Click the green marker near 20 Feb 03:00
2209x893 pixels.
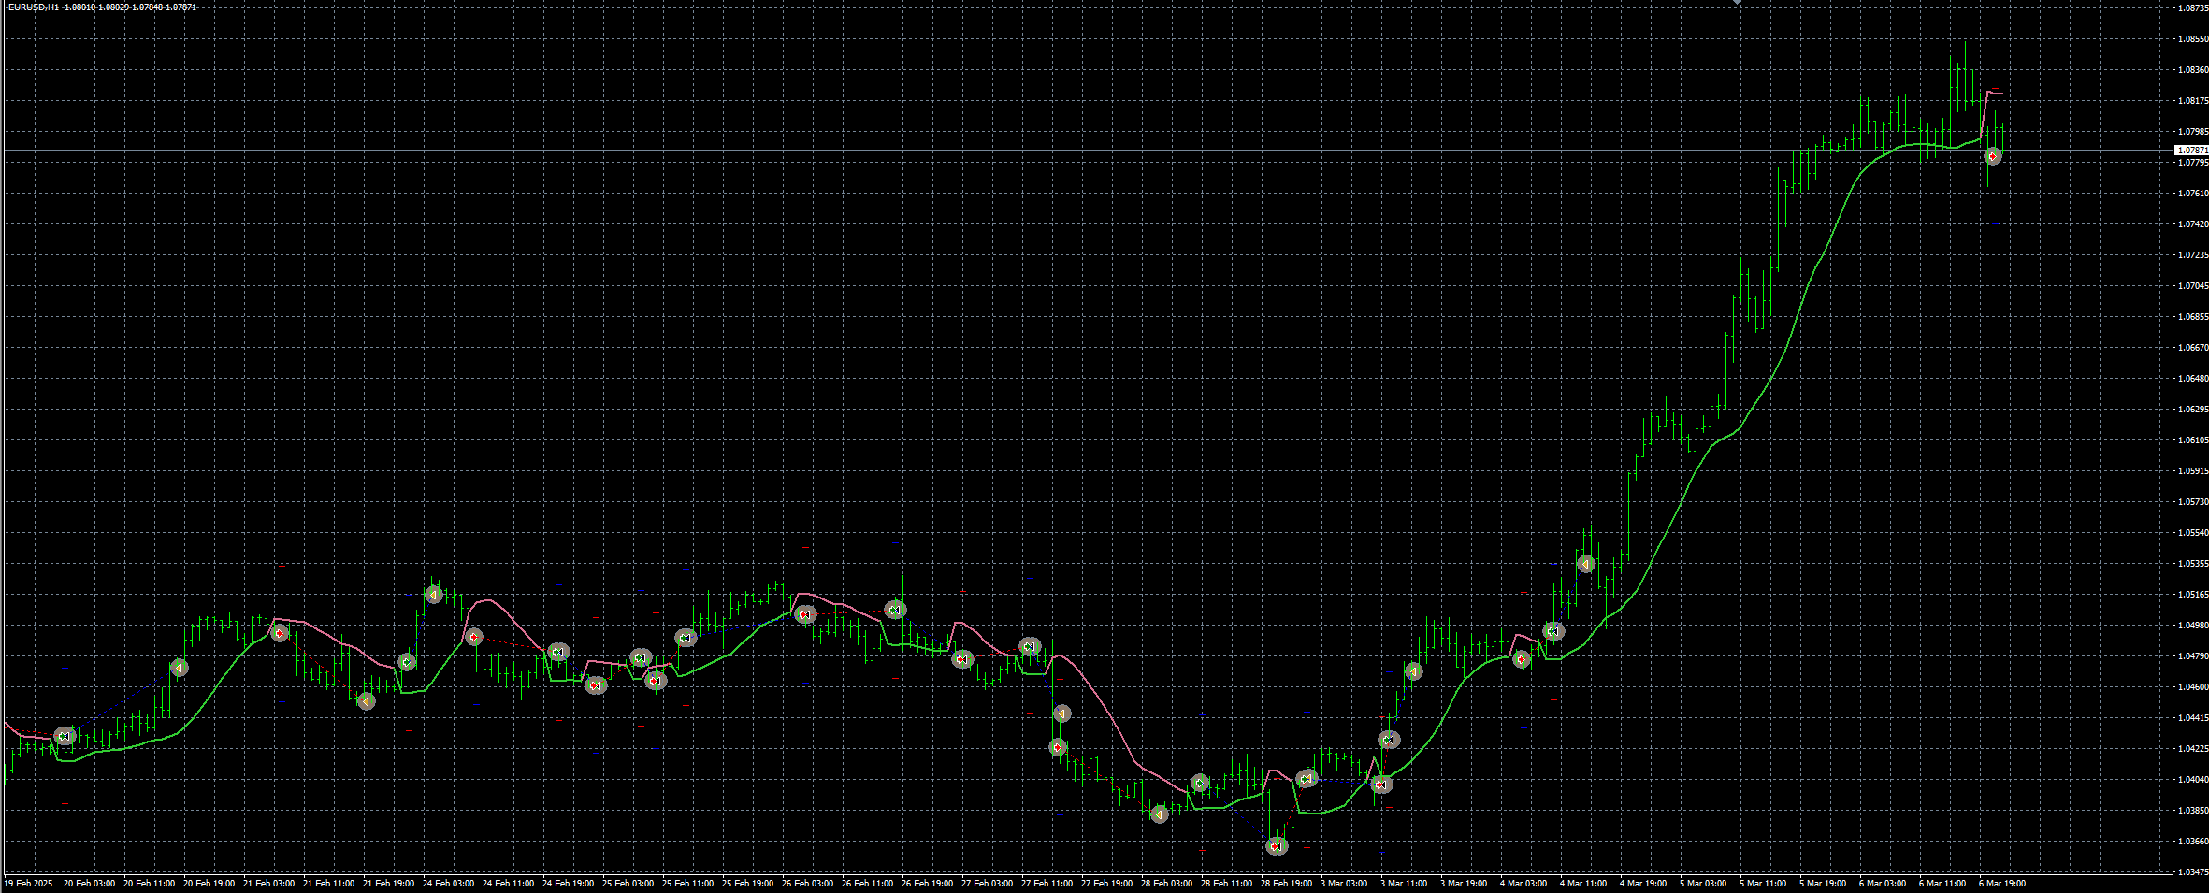click(x=64, y=736)
